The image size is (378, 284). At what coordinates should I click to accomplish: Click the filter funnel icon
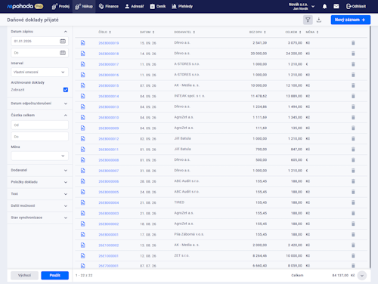[308, 20]
